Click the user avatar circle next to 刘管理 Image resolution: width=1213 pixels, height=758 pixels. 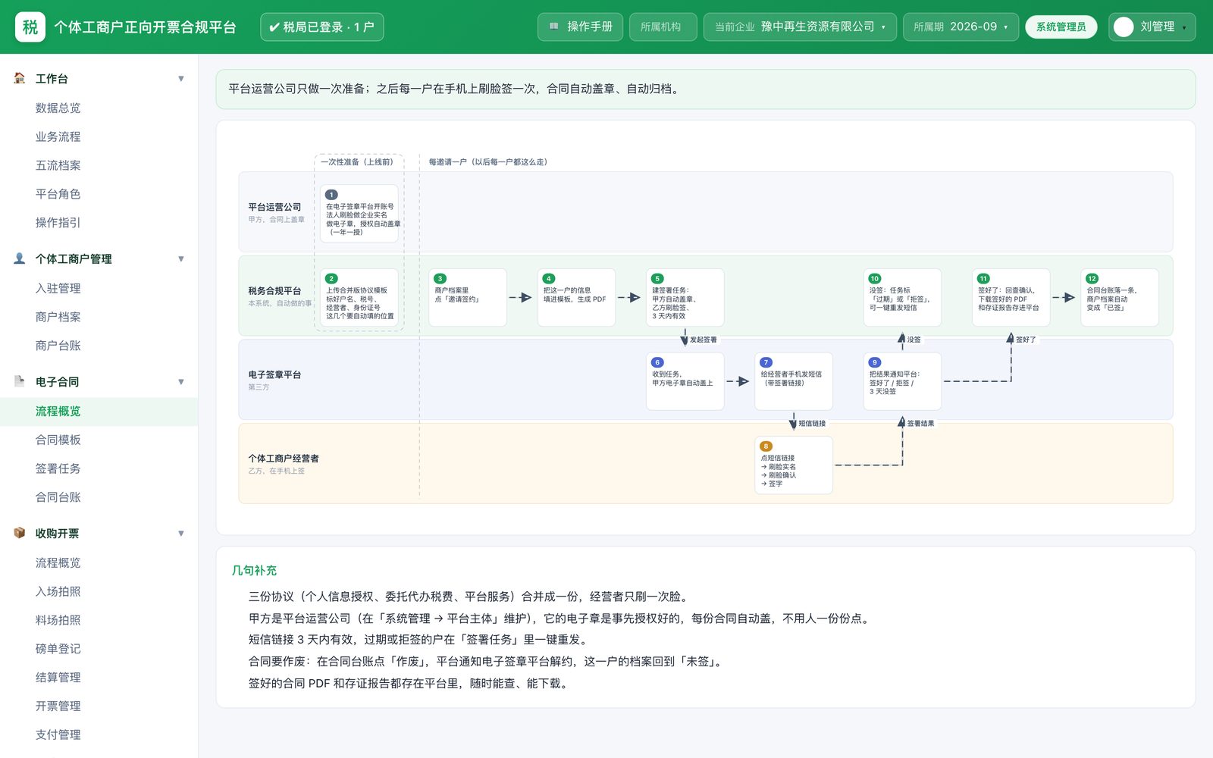point(1124,27)
